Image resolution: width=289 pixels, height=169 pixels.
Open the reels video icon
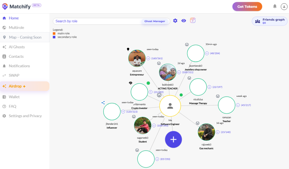point(193,20)
